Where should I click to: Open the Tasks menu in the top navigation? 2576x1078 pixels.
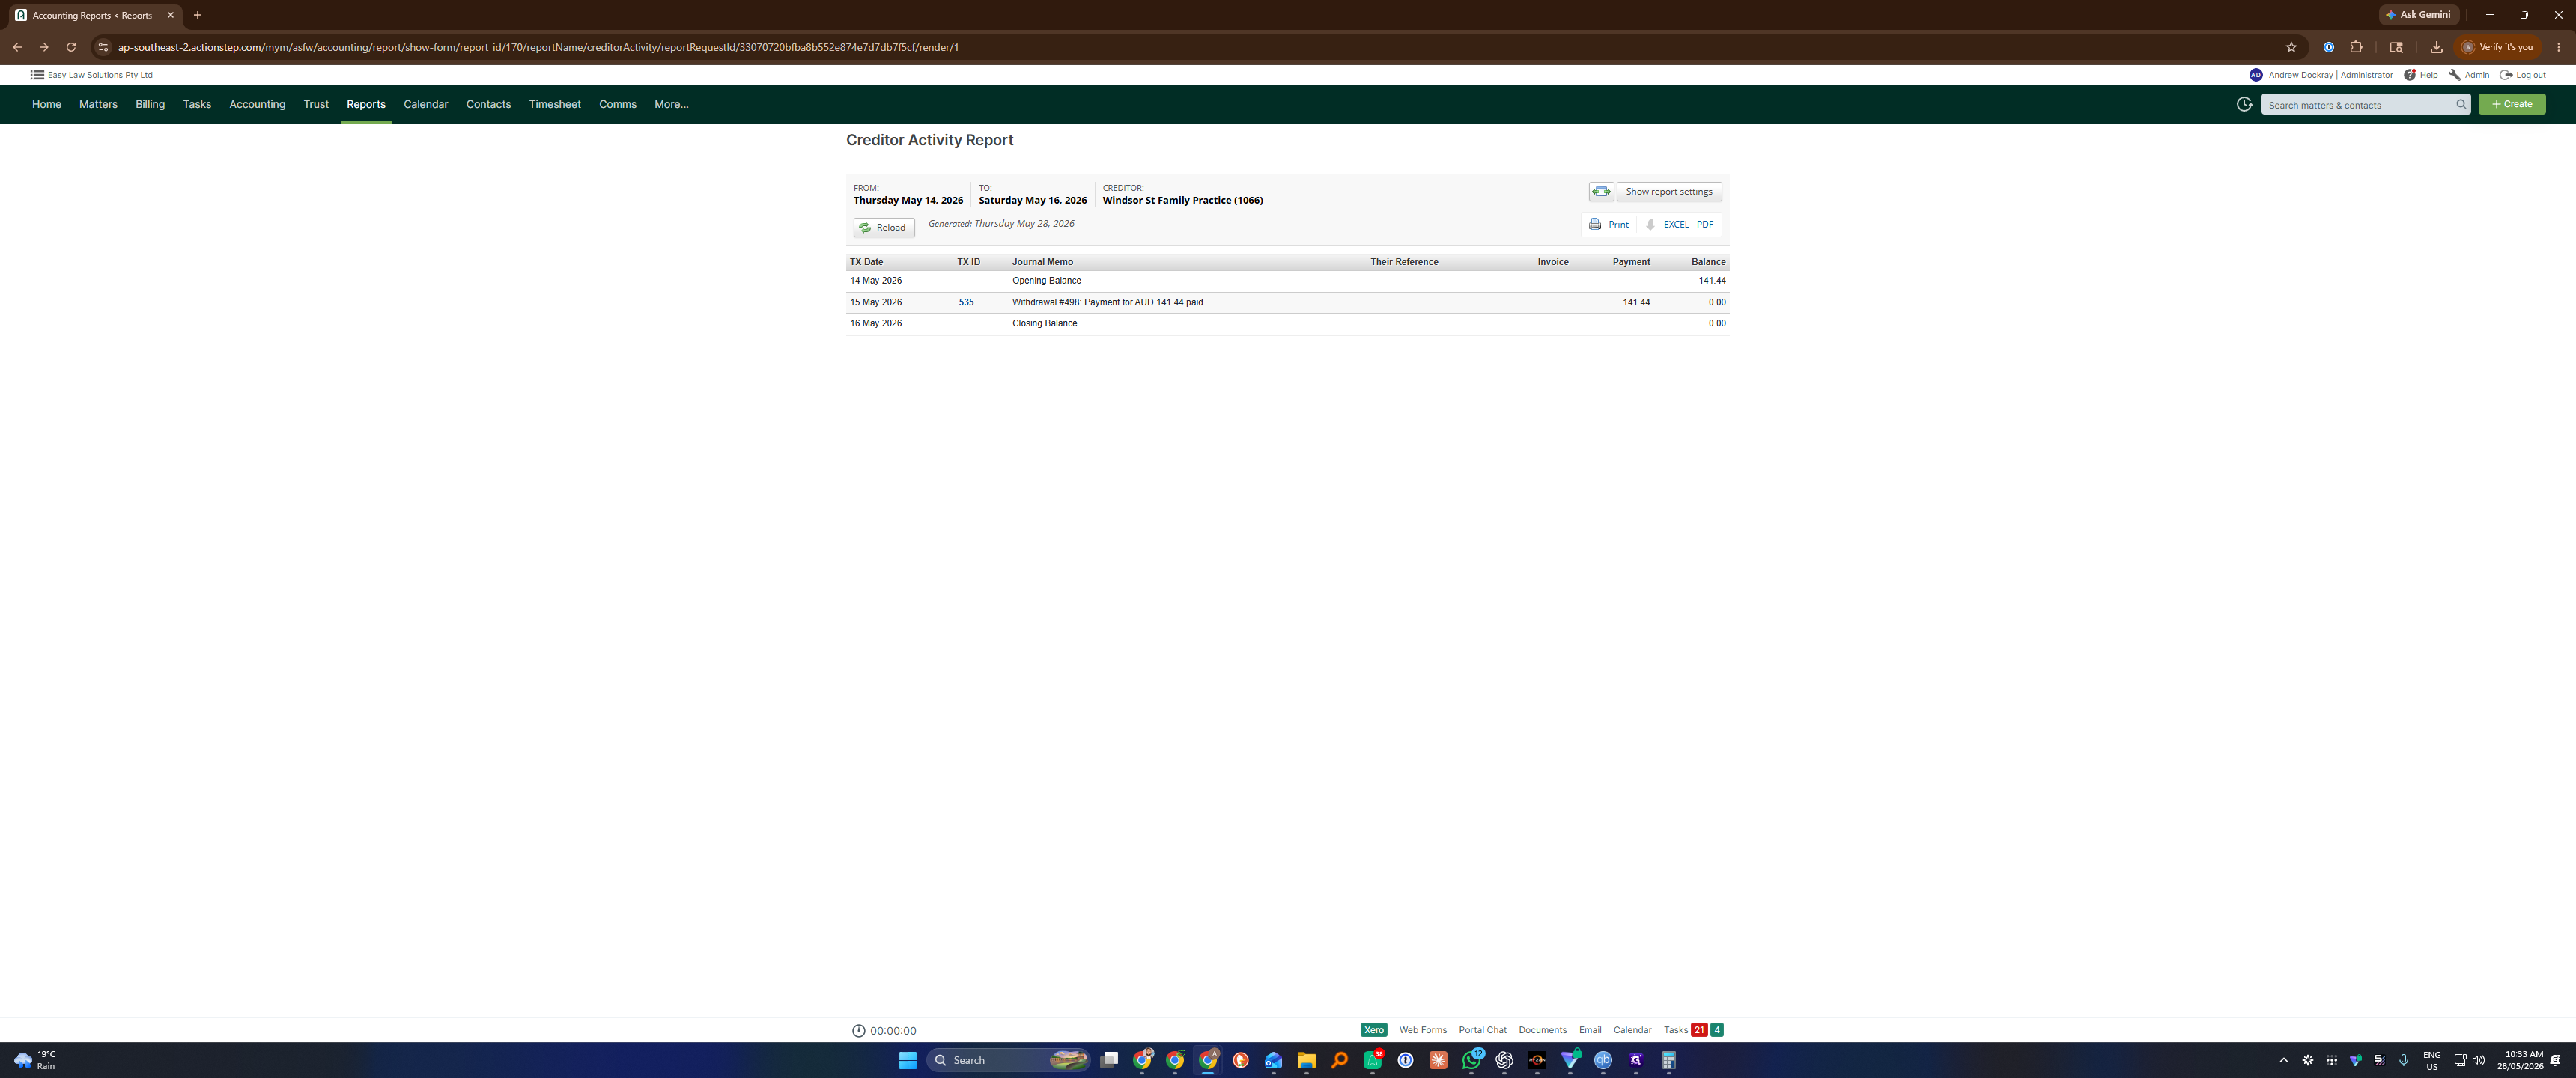(197, 104)
